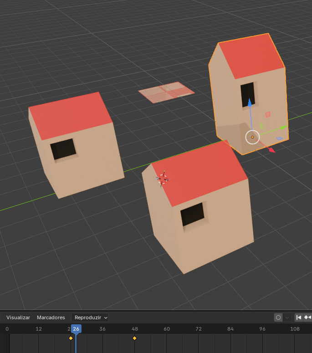
Task: Click frame number 36 on the timeline ruler
Action: (x=102, y=329)
